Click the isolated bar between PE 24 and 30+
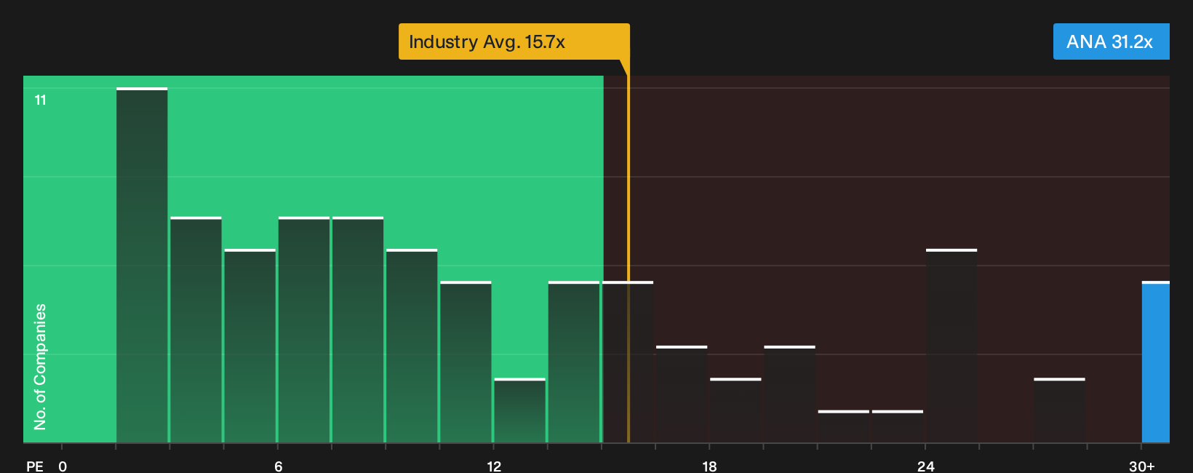 point(1059,410)
